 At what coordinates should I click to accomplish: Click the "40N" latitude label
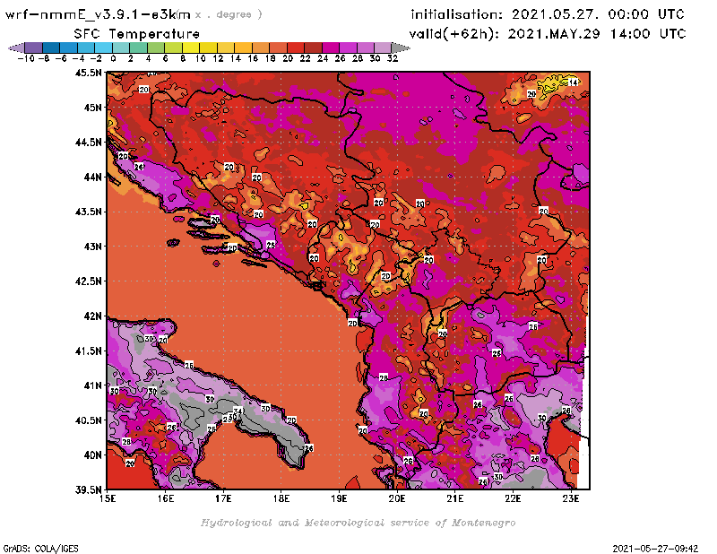click(93, 455)
